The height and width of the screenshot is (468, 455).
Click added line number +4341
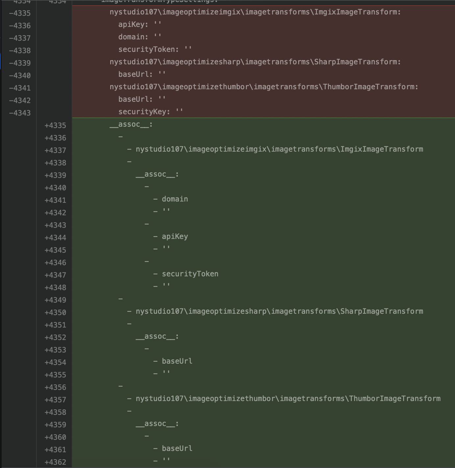click(55, 201)
